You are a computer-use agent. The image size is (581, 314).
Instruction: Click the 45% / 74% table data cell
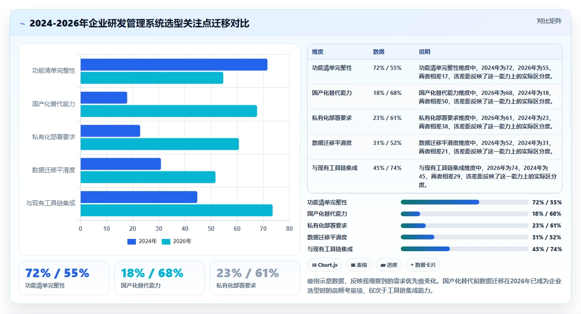387,168
